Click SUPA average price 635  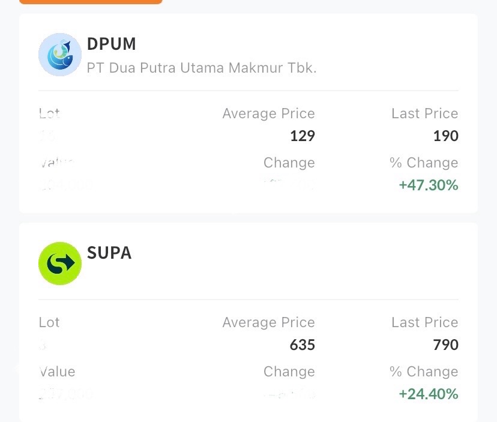tap(302, 345)
